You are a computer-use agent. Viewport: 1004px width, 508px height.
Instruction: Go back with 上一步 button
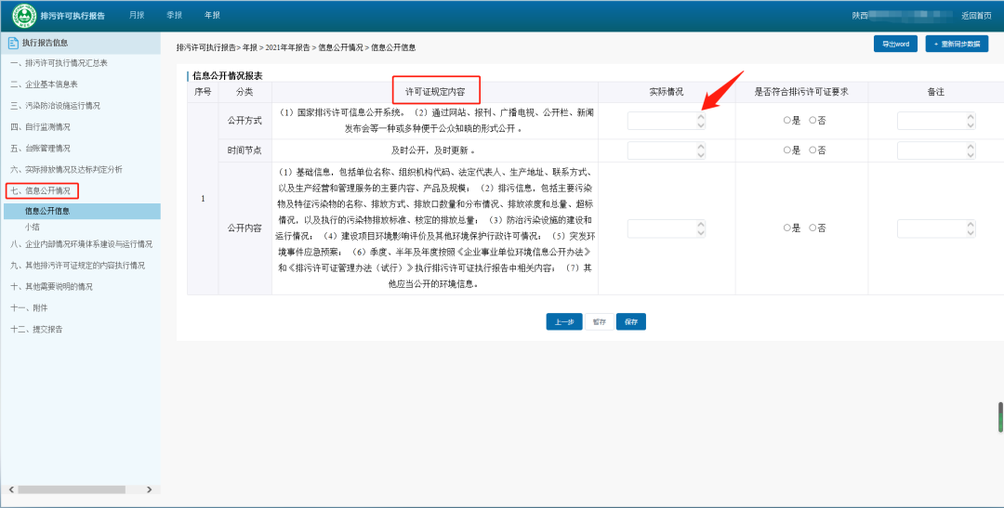[x=563, y=322]
